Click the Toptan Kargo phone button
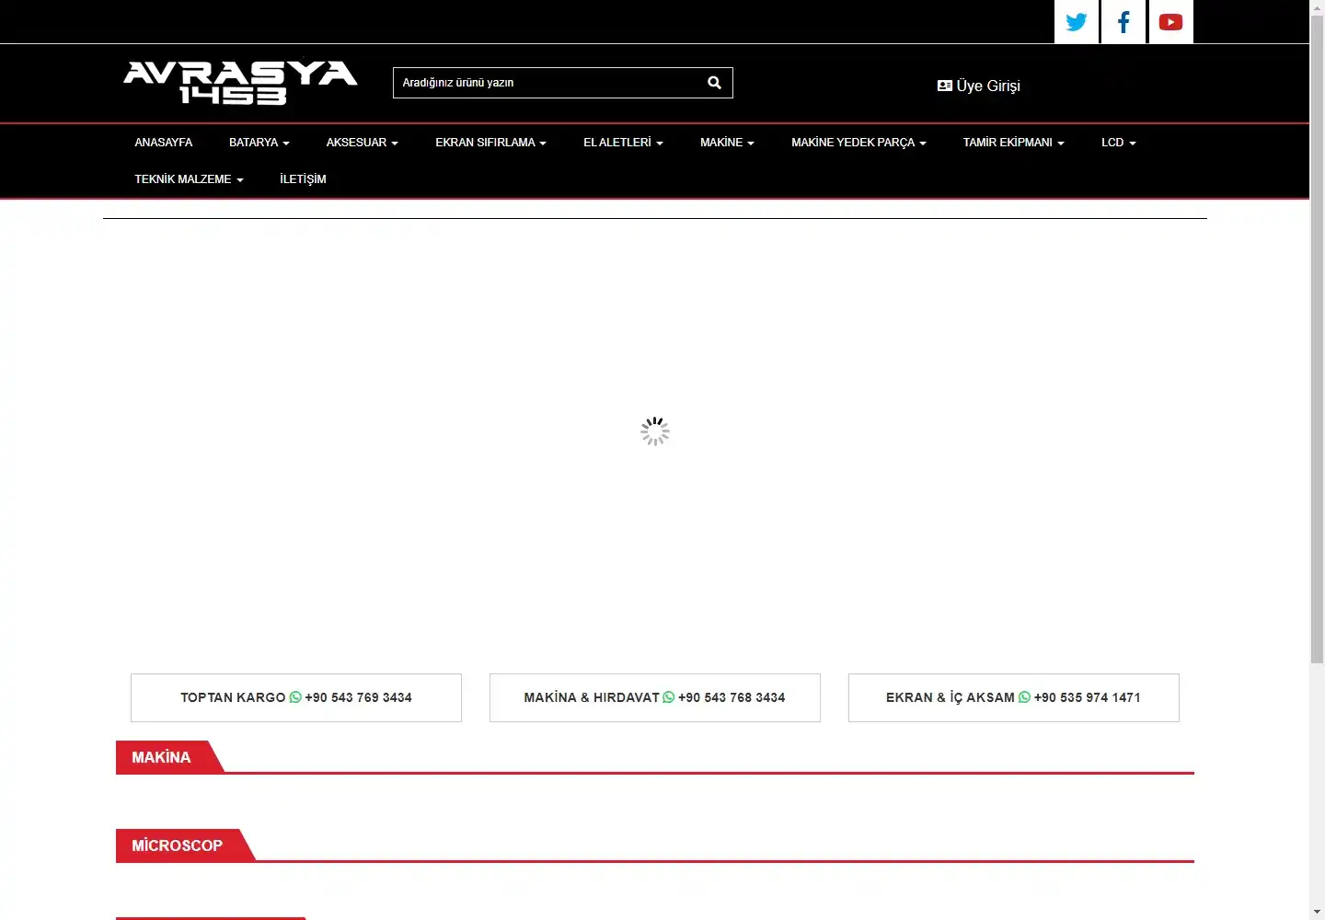This screenshot has width=1325, height=920. pos(296,697)
